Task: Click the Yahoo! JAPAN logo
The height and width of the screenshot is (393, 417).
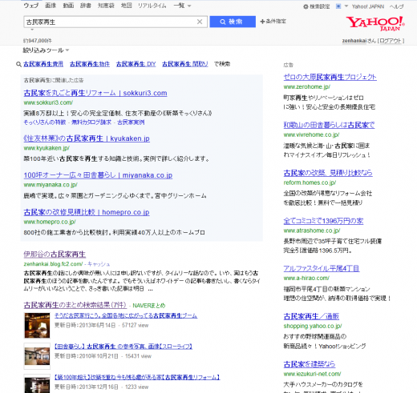Action: 375,23
